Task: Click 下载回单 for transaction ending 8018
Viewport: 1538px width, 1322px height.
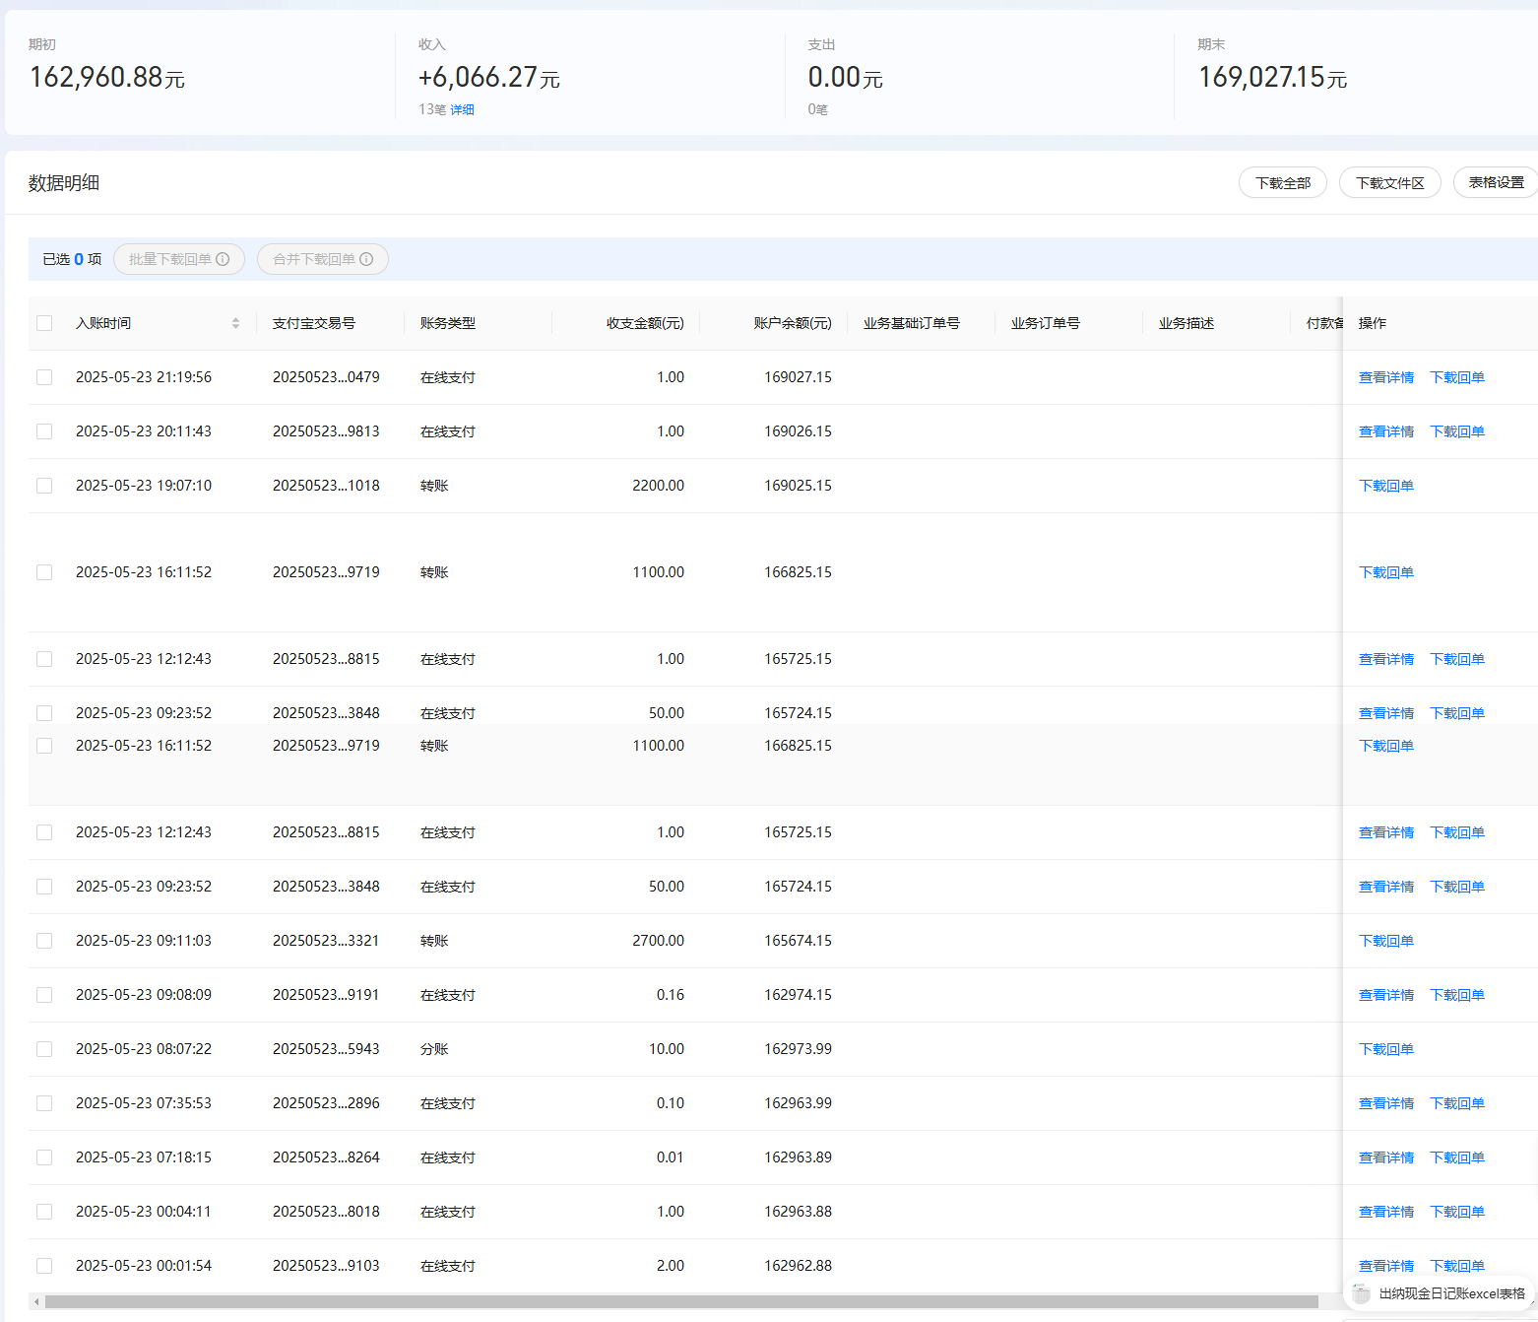Action: coord(1457,1212)
